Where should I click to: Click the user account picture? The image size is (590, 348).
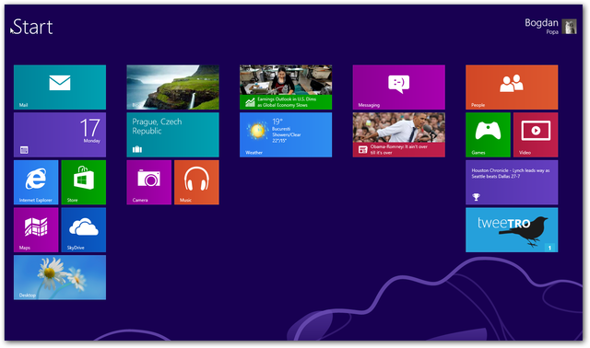tap(569, 27)
